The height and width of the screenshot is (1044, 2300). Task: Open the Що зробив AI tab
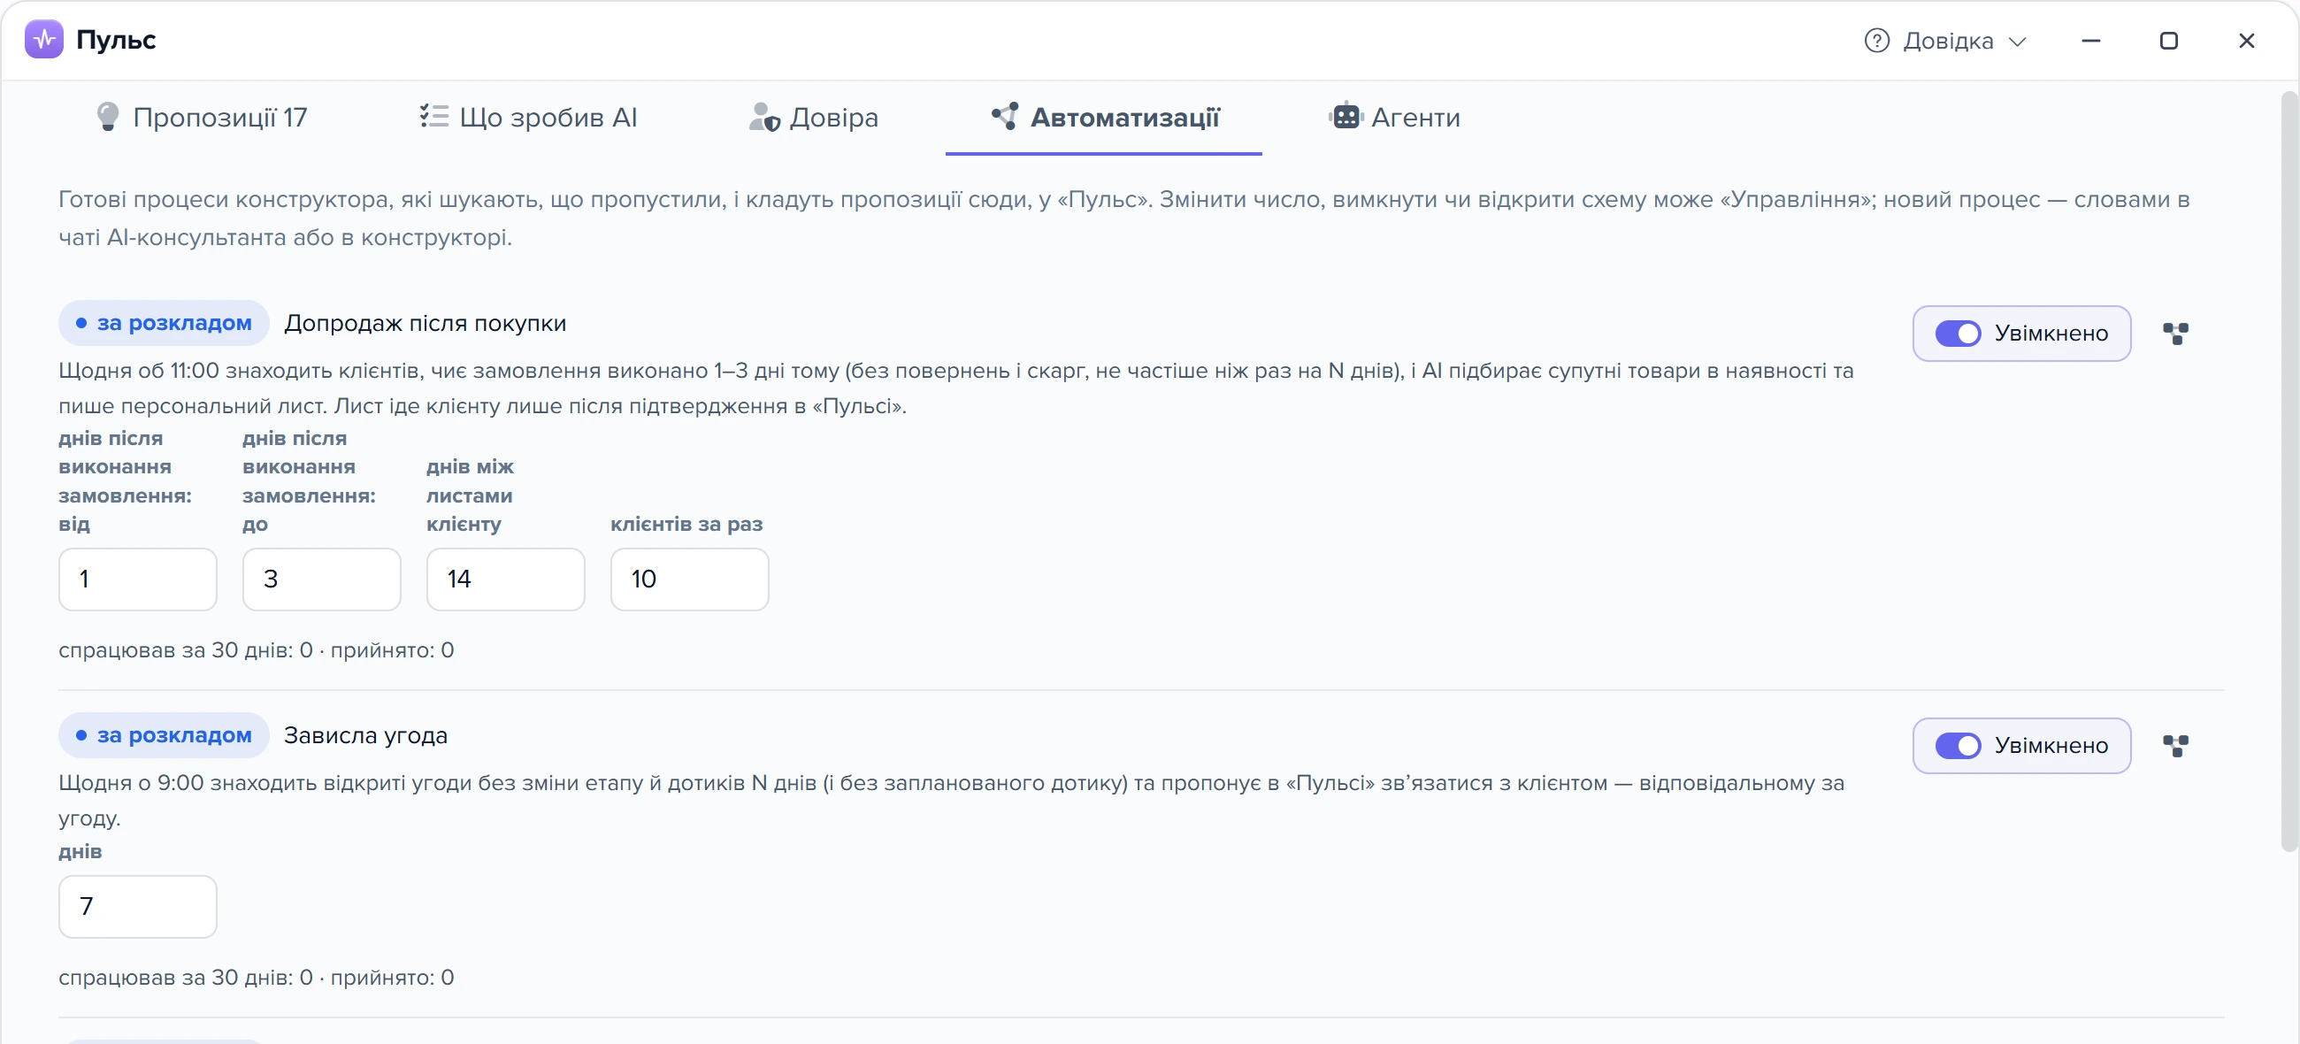click(x=529, y=117)
